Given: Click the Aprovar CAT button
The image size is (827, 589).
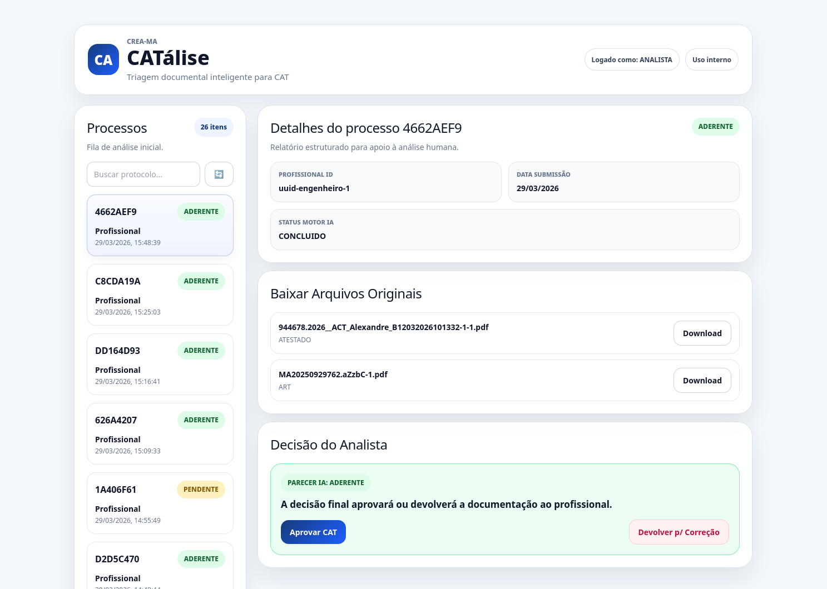Looking at the screenshot, I should click(x=313, y=532).
